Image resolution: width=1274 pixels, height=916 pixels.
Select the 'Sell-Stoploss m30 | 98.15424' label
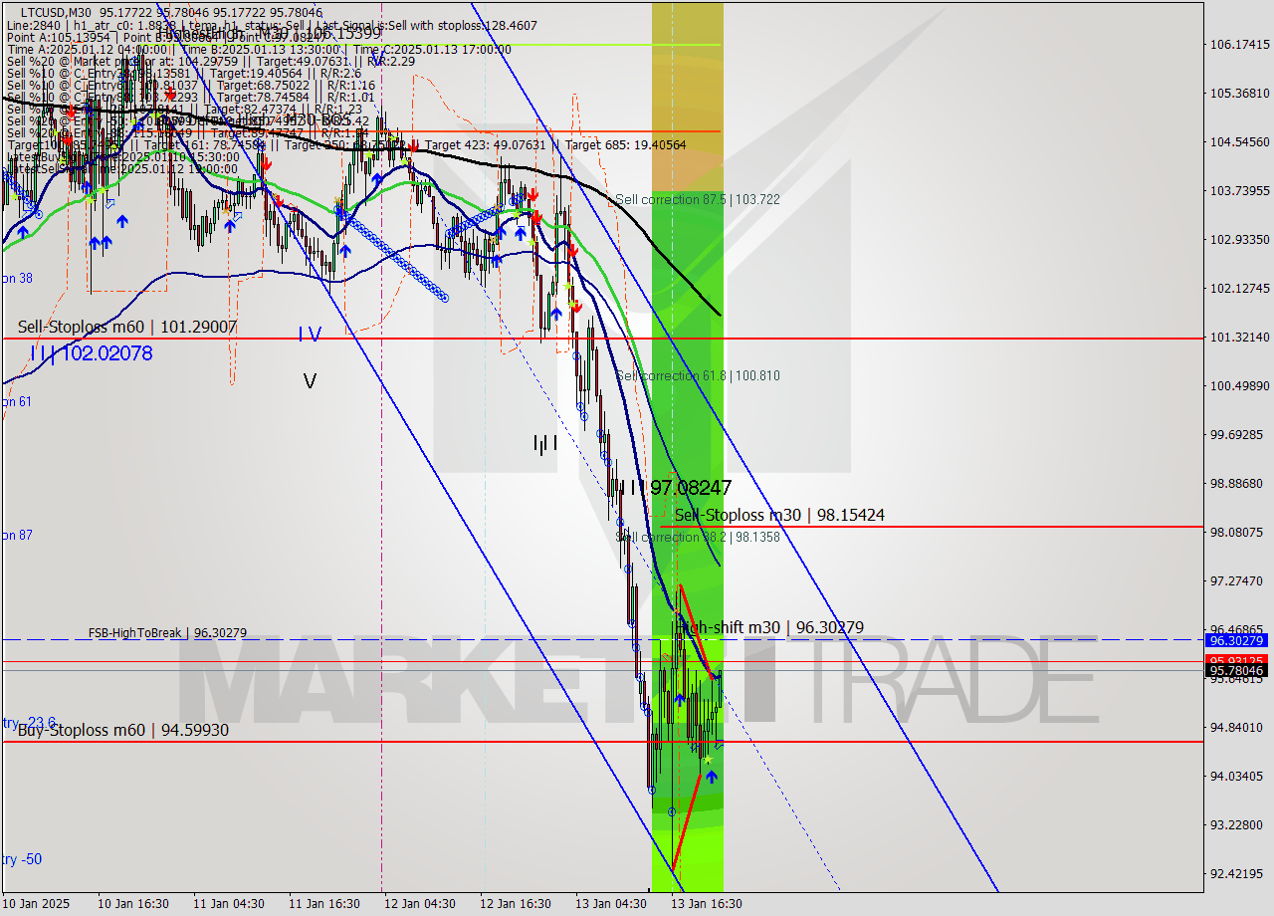[779, 515]
